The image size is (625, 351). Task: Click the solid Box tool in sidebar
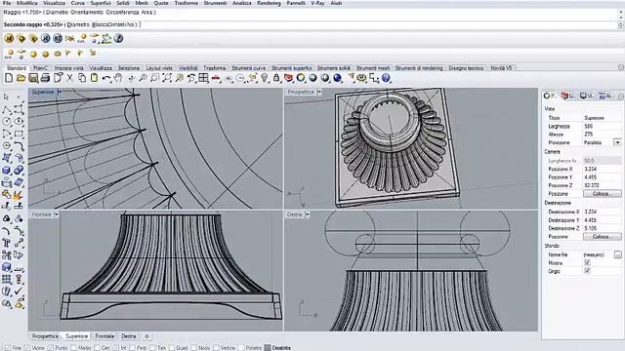[6, 171]
